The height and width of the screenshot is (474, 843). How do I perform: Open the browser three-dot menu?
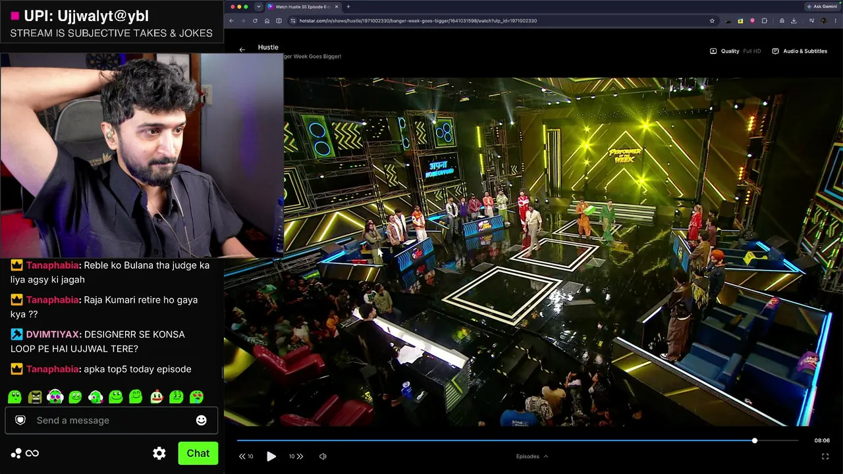point(836,20)
